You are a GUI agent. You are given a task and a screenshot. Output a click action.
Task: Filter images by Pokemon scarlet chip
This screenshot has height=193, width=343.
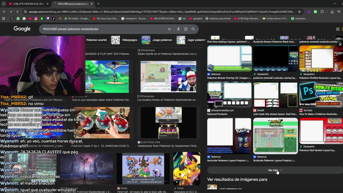(x=96, y=40)
